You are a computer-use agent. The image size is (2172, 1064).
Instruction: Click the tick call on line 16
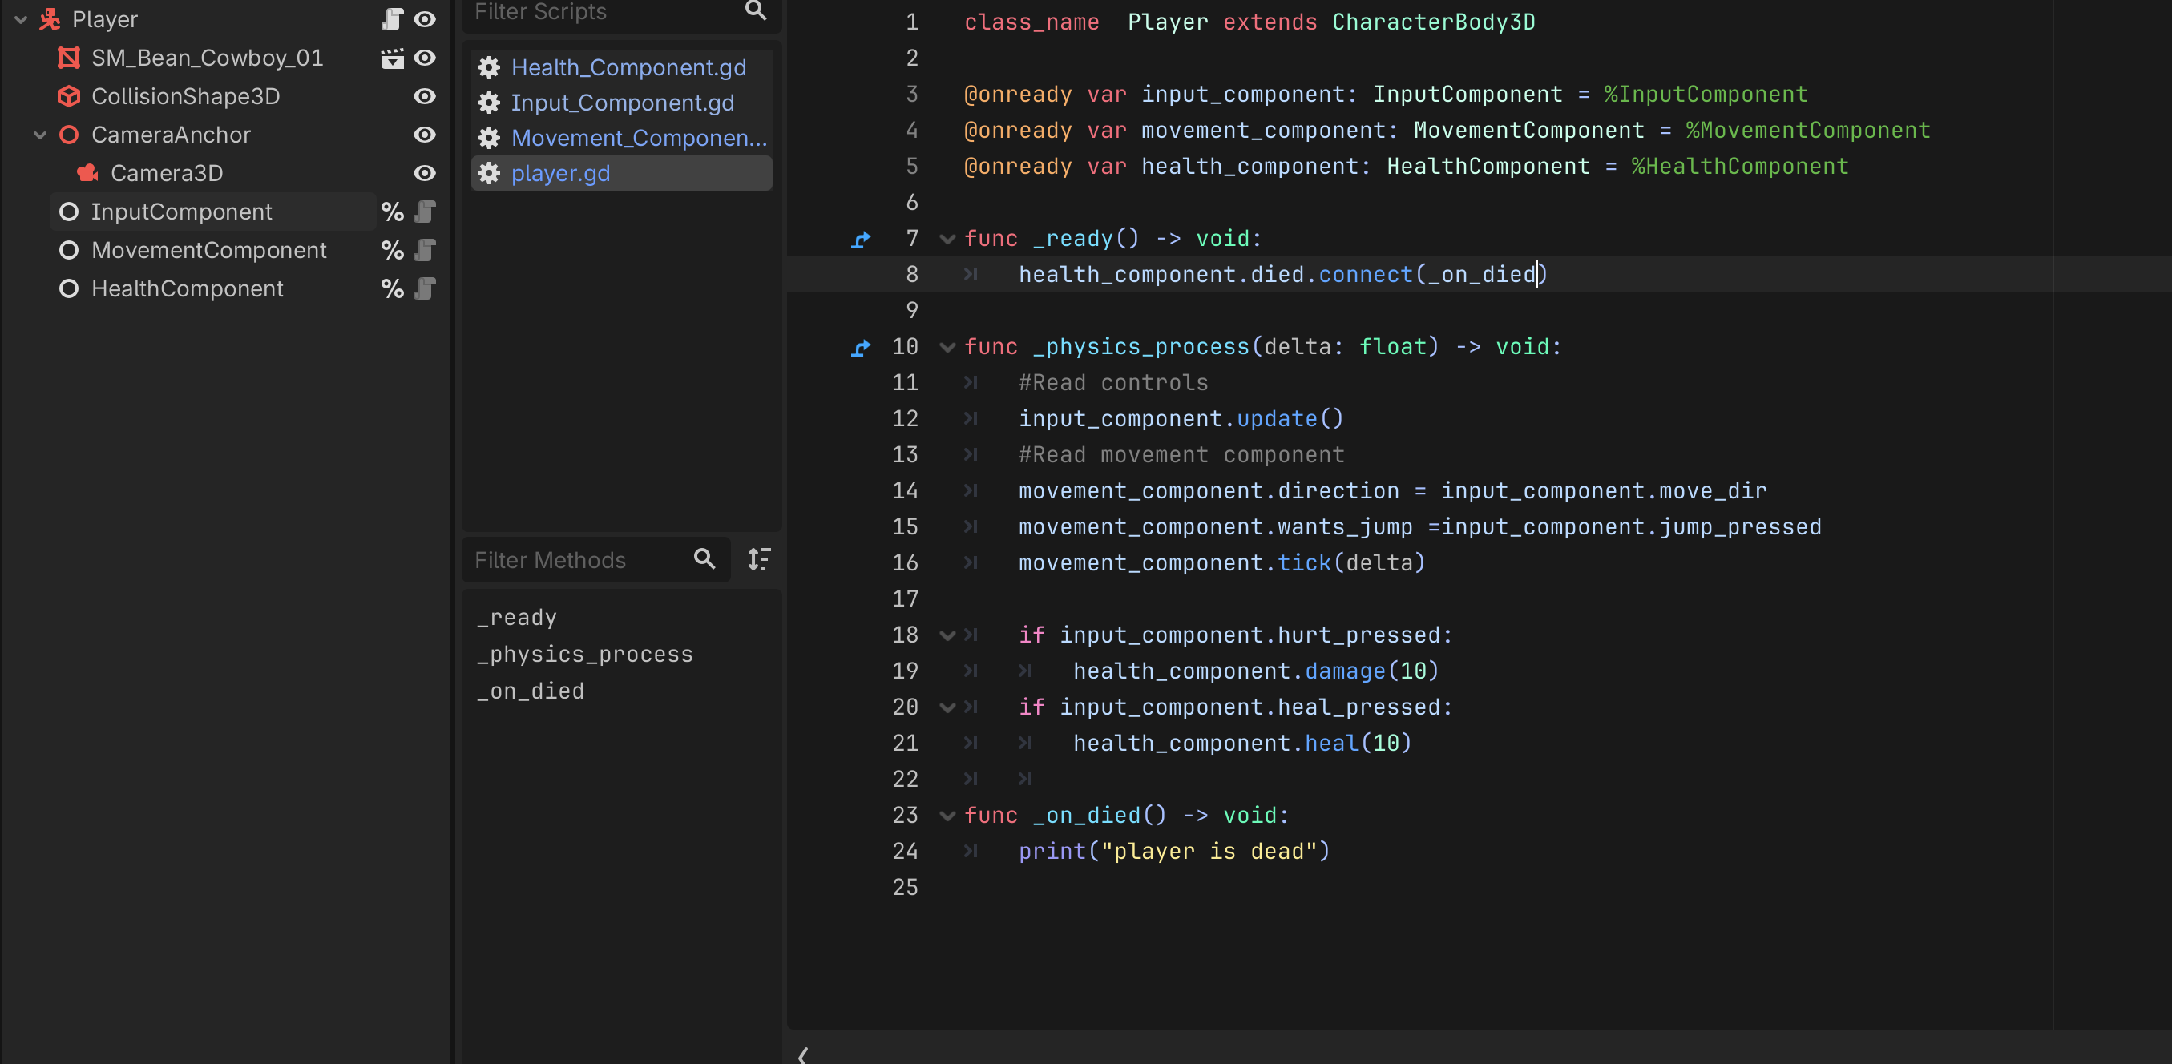click(1304, 563)
